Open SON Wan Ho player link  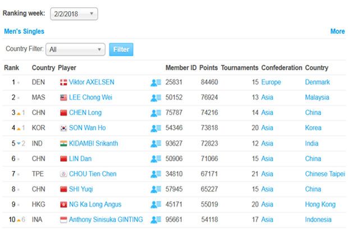coord(87,128)
